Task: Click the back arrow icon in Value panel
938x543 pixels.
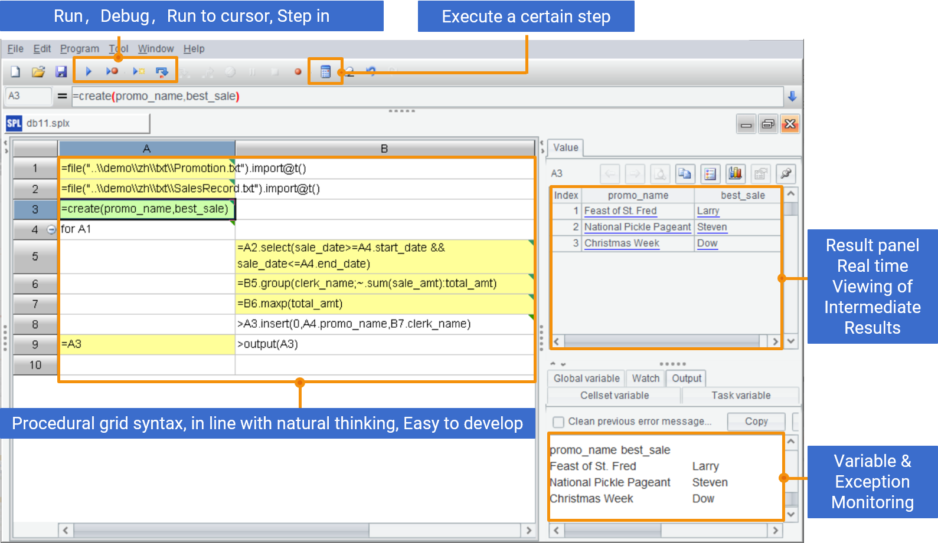Action: [610, 174]
